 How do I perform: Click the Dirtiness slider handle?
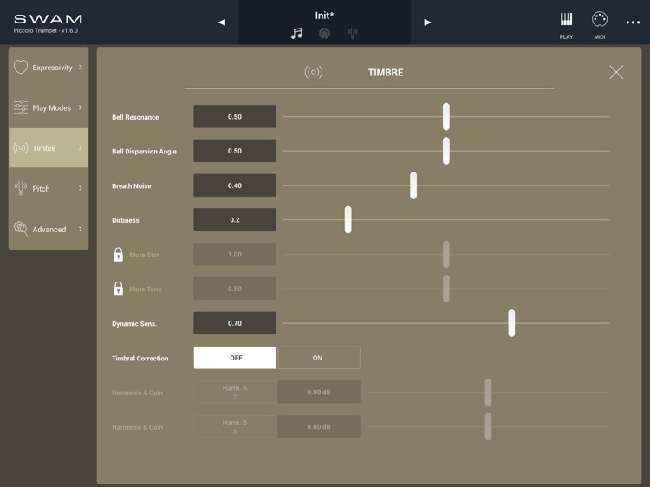click(348, 219)
